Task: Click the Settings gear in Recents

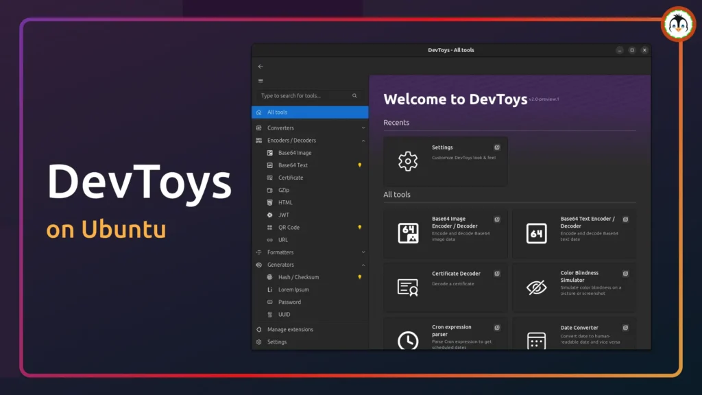Action: point(408,161)
